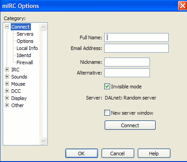
Task: Open the Identd settings page
Action: (x=24, y=55)
